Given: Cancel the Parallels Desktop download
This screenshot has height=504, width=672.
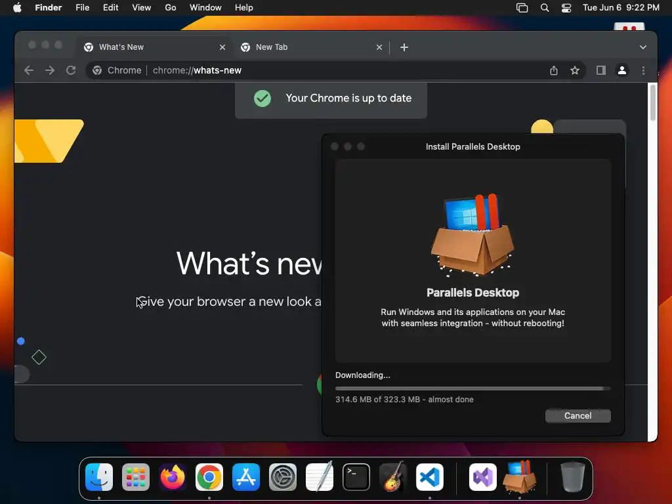Looking at the screenshot, I should pyautogui.click(x=577, y=415).
